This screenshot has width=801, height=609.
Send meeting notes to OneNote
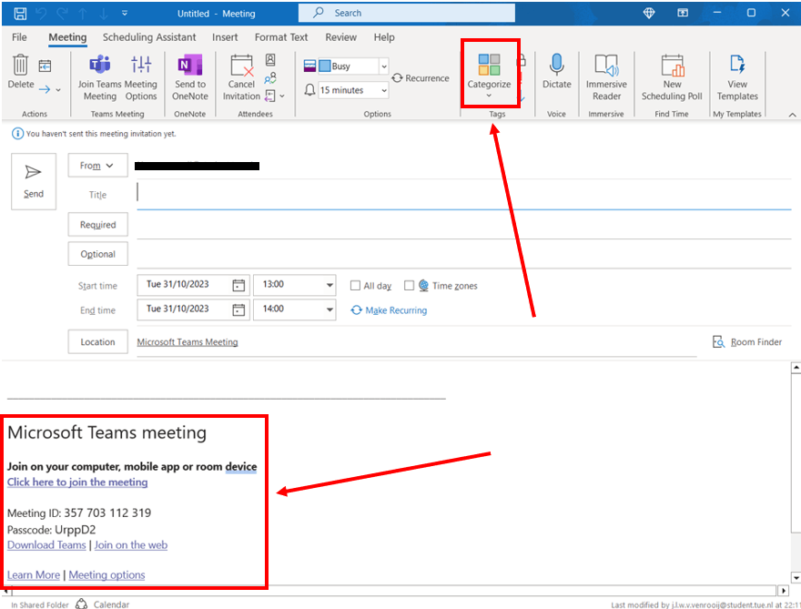coord(189,78)
